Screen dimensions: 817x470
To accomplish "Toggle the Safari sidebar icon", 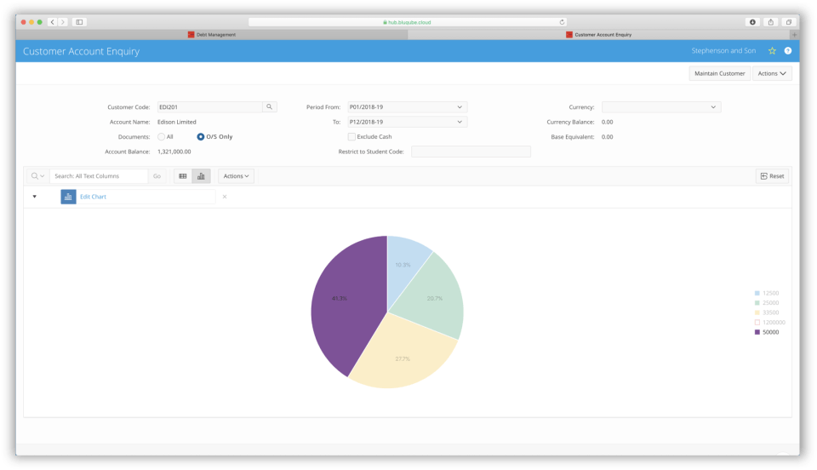I will tap(79, 22).
